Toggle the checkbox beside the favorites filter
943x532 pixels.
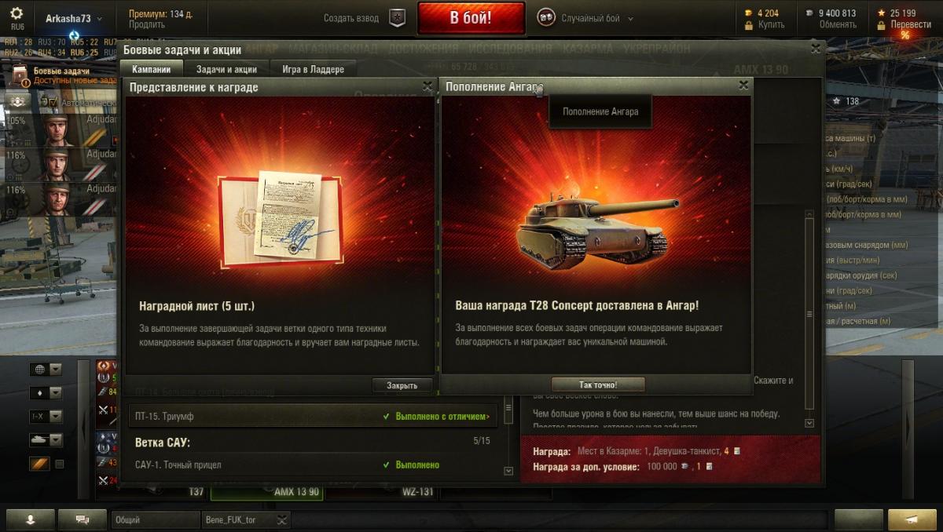(x=59, y=464)
